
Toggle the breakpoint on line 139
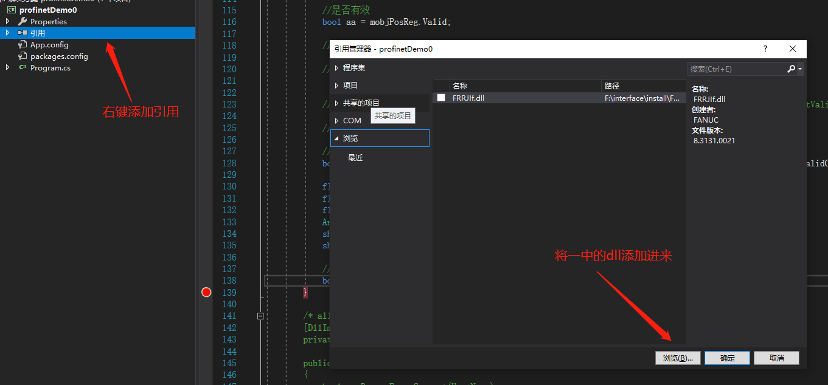[x=206, y=292]
